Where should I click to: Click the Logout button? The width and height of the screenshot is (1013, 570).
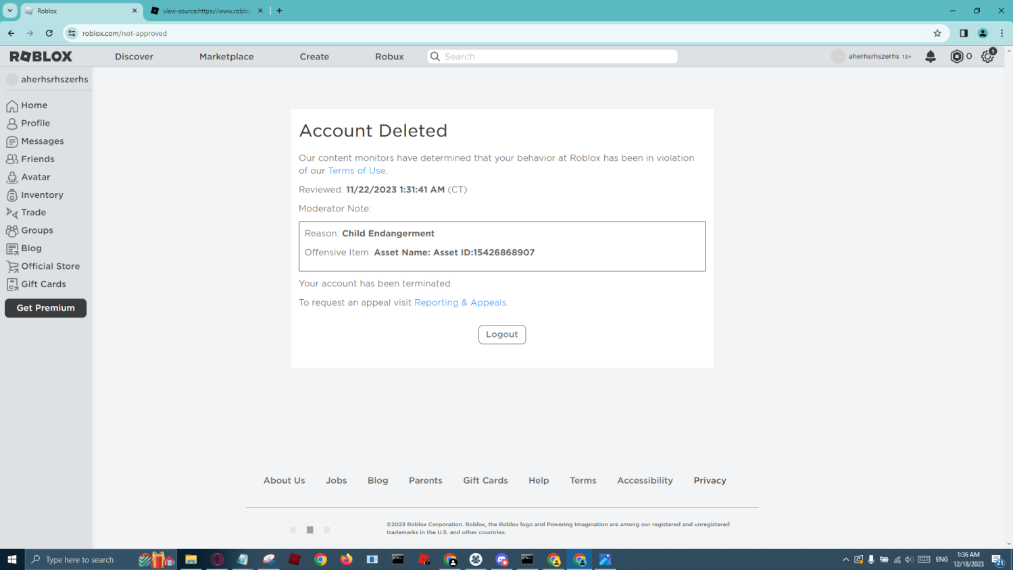pos(502,334)
